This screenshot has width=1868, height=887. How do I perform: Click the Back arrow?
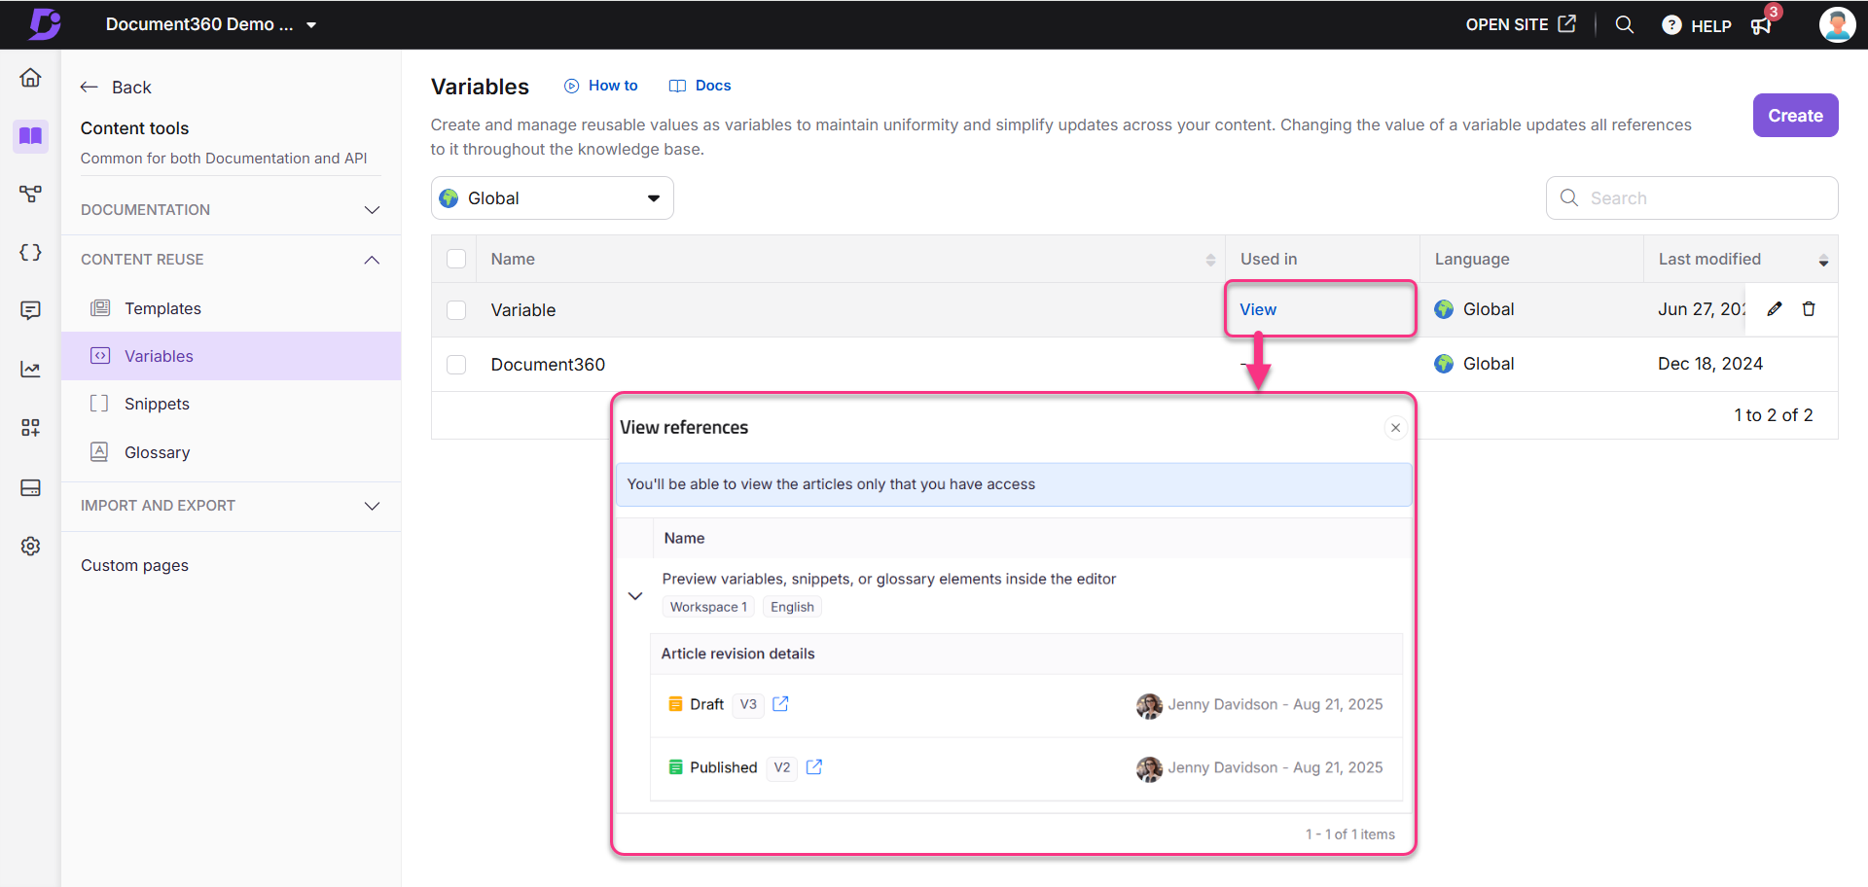[90, 88]
